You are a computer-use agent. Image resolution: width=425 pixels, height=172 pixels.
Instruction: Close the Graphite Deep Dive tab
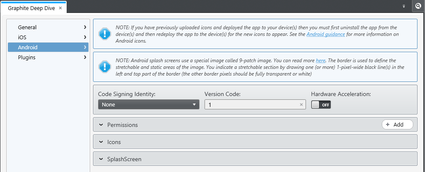60,8
